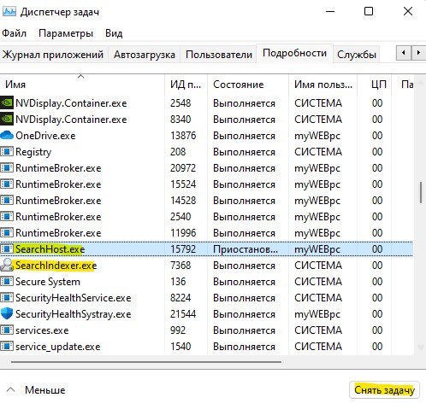
Task: Select the SearchHost.exe process name
Action: pyautogui.click(x=50, y=249)
